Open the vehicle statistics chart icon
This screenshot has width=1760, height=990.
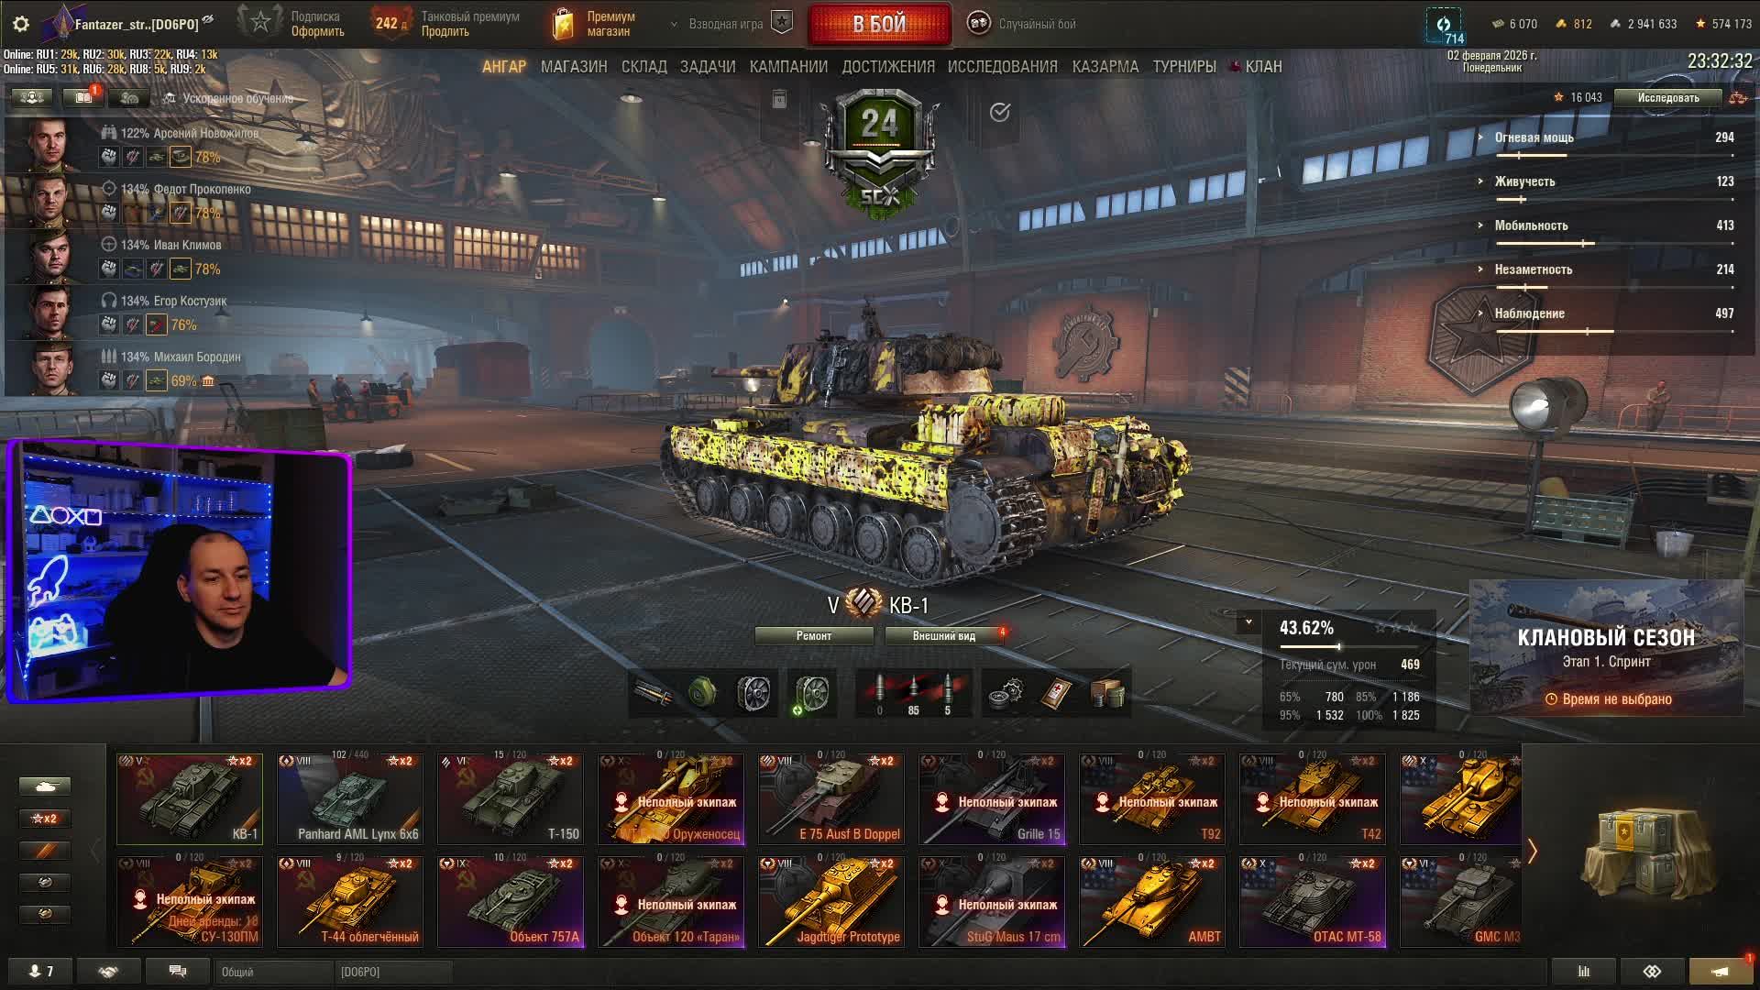[1583, 972]
